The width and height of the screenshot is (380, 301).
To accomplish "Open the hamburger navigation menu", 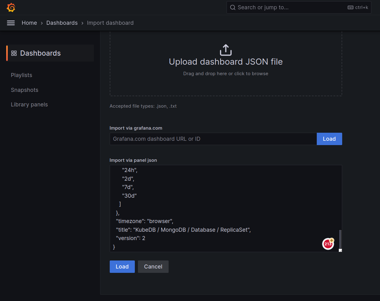I will coord(11,23).
